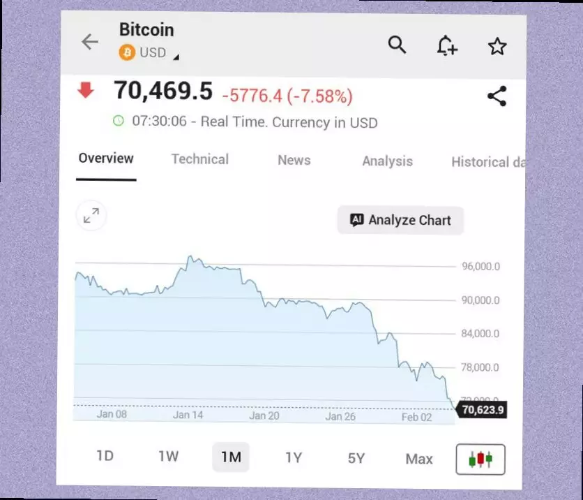Click the orange Bitcoin logo icon
Screen dimensions: 583x500
[127, 52]
